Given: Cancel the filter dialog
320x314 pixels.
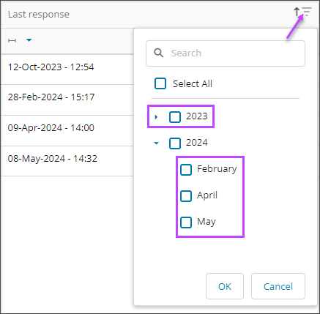Looking at the screenshot, I should pyautogui.click(x=278, y=286).
